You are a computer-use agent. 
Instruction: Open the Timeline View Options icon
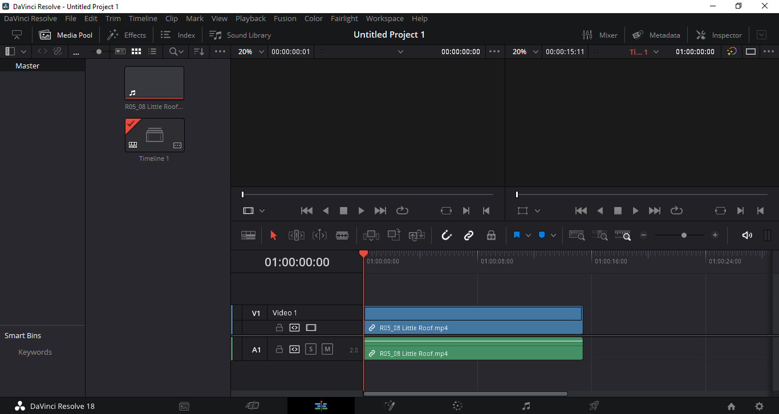pyautogui.click(x=248, y=235)
